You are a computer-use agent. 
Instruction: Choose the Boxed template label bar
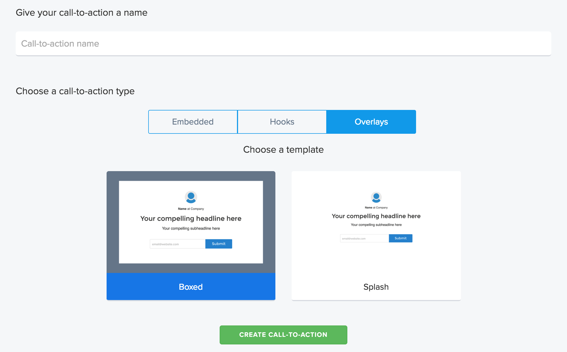tap(191, 287)
